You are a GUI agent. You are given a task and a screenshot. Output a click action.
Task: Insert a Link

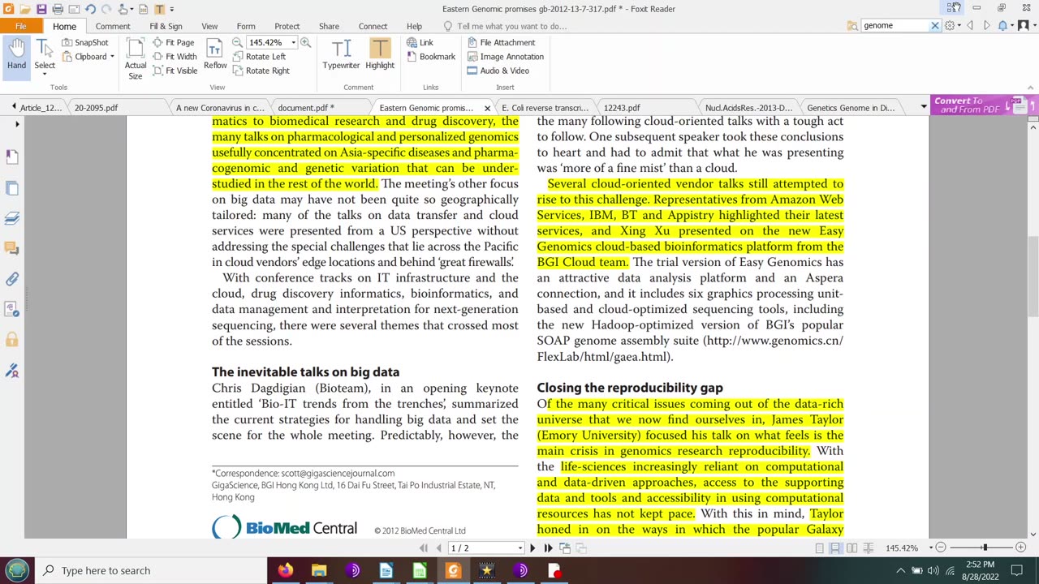[x=420, y=42]
